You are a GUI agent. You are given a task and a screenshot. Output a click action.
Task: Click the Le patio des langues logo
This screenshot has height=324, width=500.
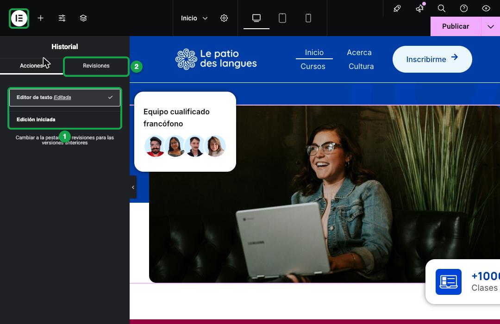tap(216, 59)
